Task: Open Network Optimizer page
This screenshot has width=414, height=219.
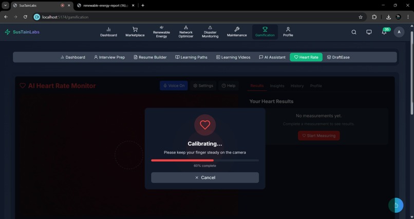Action: (186, 32)
